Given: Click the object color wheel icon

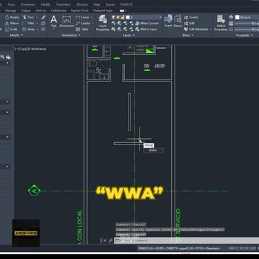Looking at the screenshot, I should [x=231, y=17].
